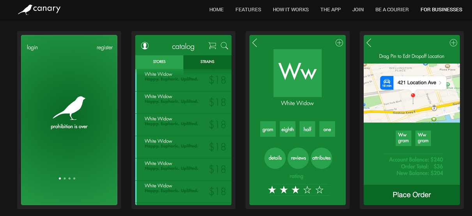Open the 421 Location Ave callout chevron

pyautogui.click(x=440, y=83)
